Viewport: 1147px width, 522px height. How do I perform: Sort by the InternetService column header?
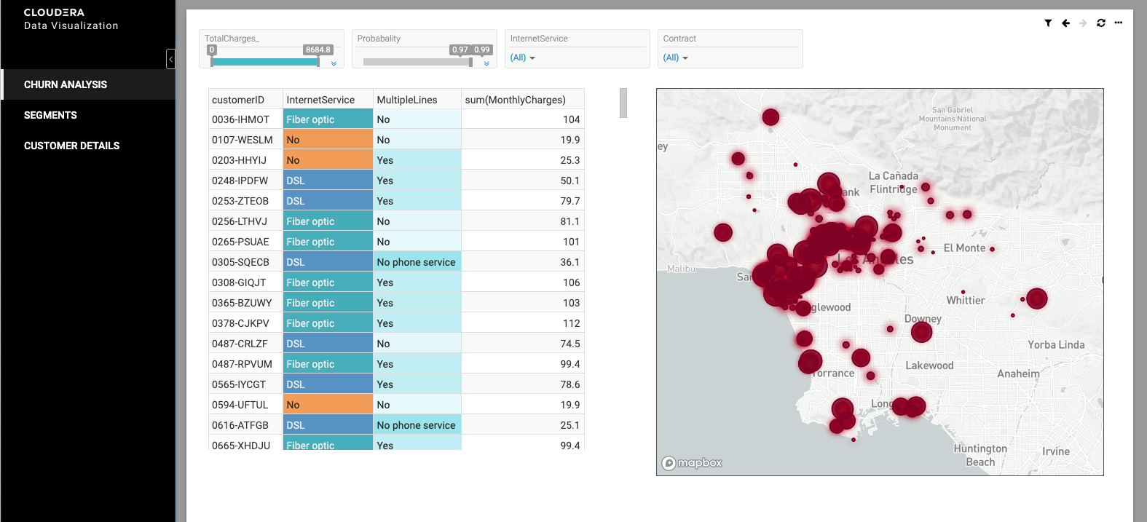pos(328,100)
